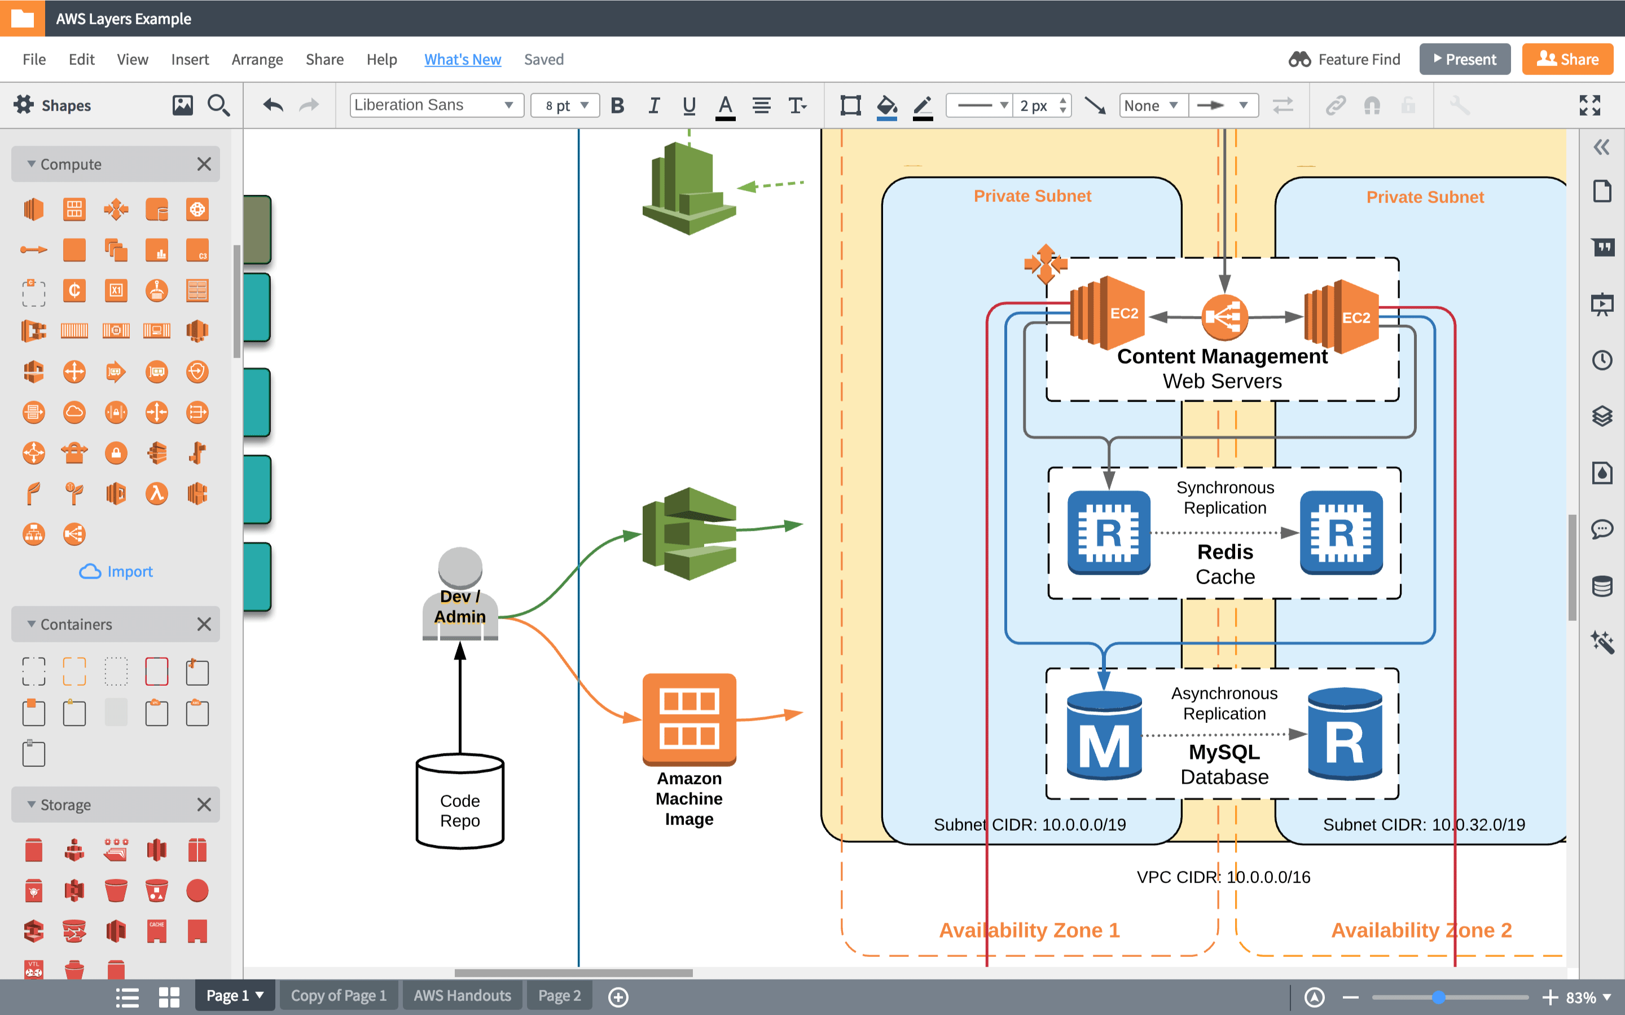The width and height of the screenshot is (1625, 1015).
Task: Enable text alignment toggle
Action: coord(761,104)
